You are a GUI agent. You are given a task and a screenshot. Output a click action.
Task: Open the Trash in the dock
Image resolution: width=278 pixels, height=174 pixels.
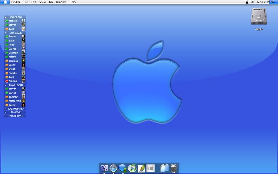(174, 168)
